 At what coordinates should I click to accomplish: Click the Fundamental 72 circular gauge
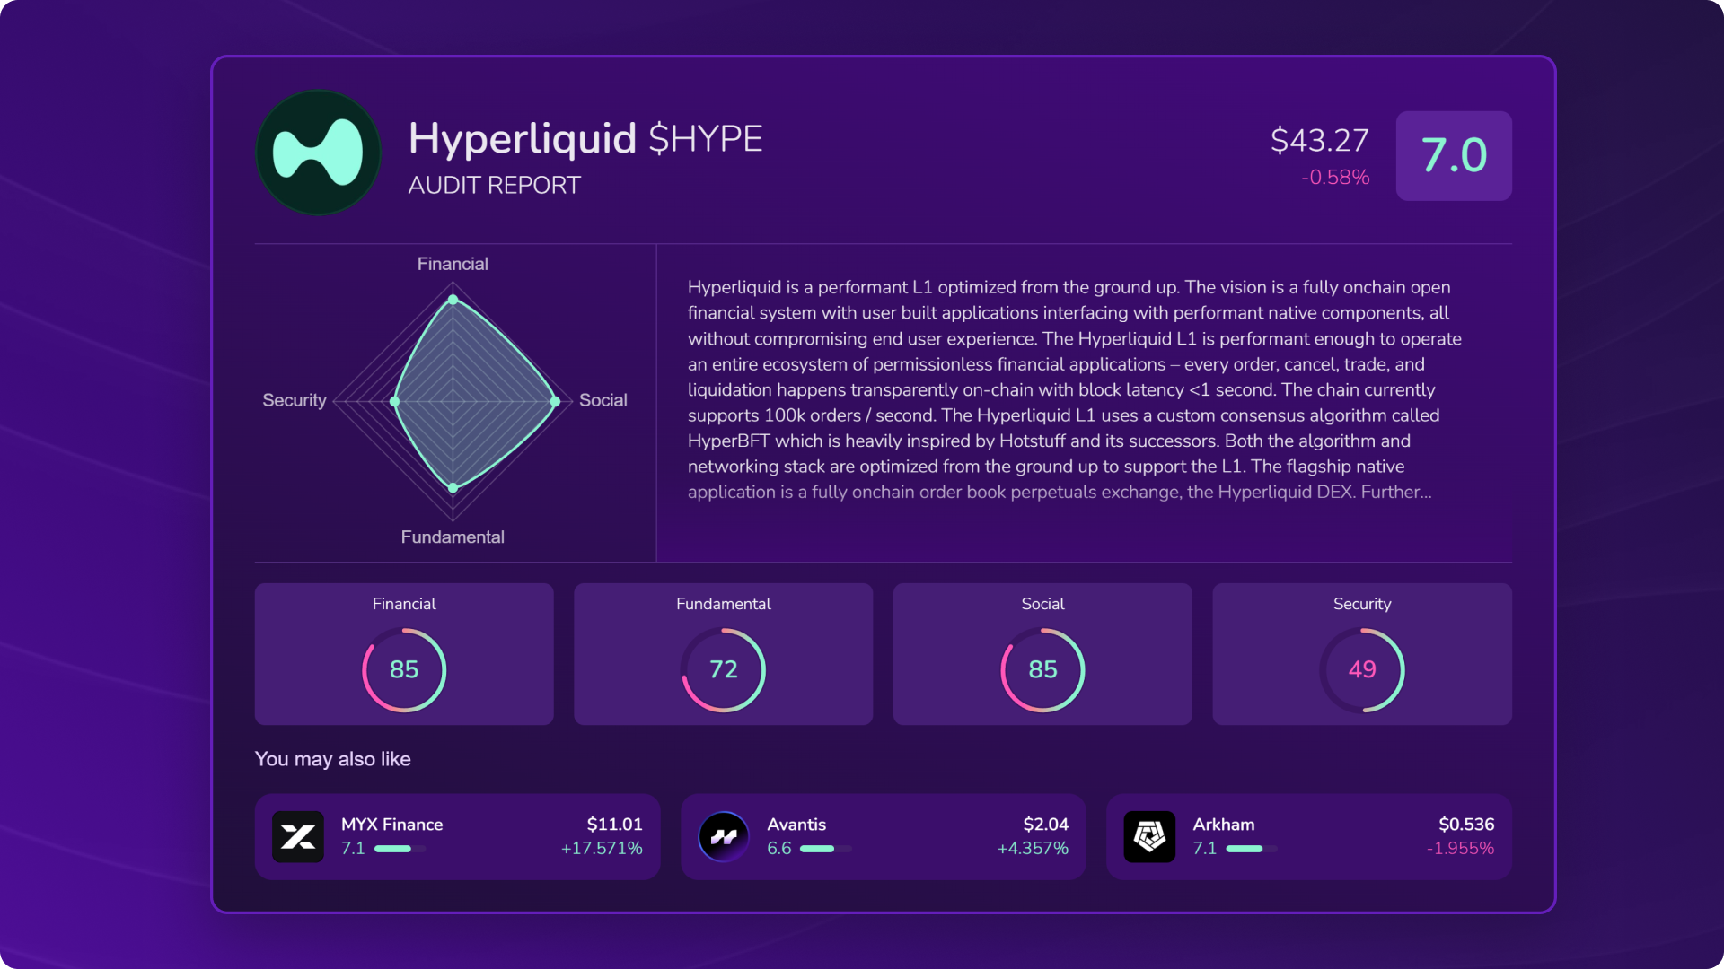pyautogui.click(x=724, y=670)
